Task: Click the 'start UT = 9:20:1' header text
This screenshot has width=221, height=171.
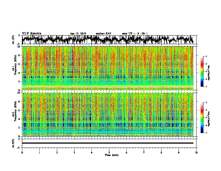Action: click(135, 34)
